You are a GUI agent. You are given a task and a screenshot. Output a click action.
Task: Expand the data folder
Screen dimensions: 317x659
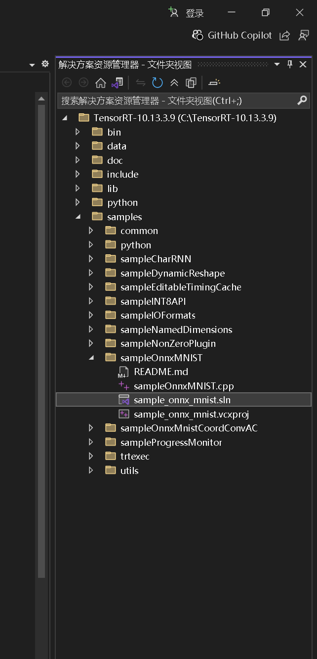77,146
